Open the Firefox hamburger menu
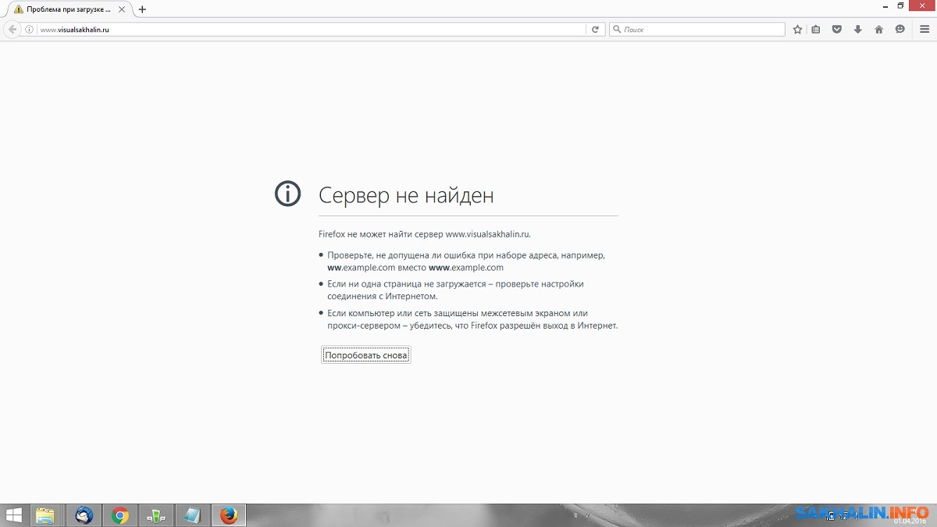937x527 pixels. pyautogui.click(x=925, y=30)
